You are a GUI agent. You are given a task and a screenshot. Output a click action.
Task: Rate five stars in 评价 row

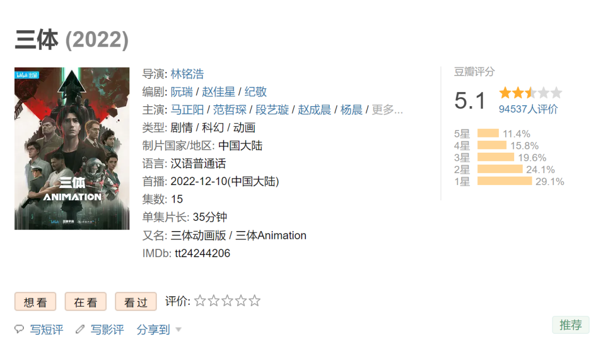(254, 301)
